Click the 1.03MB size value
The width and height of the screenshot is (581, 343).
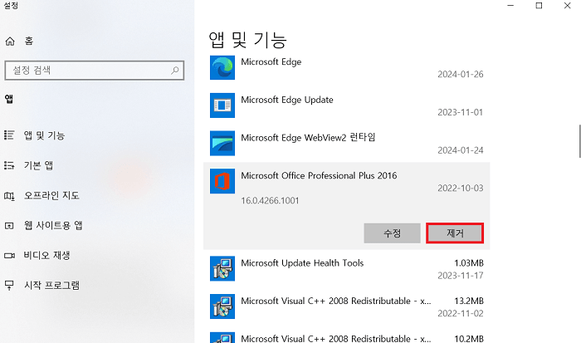tap(469, 263)
